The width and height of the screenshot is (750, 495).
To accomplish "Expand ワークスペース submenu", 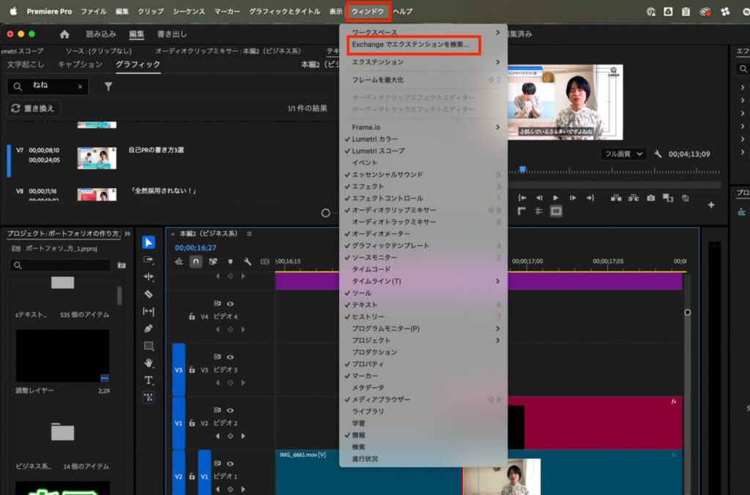I will point(423,32).
